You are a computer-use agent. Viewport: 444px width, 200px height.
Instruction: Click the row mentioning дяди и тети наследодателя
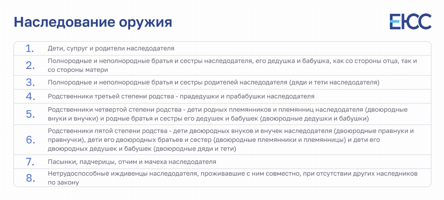pos(222,82)
